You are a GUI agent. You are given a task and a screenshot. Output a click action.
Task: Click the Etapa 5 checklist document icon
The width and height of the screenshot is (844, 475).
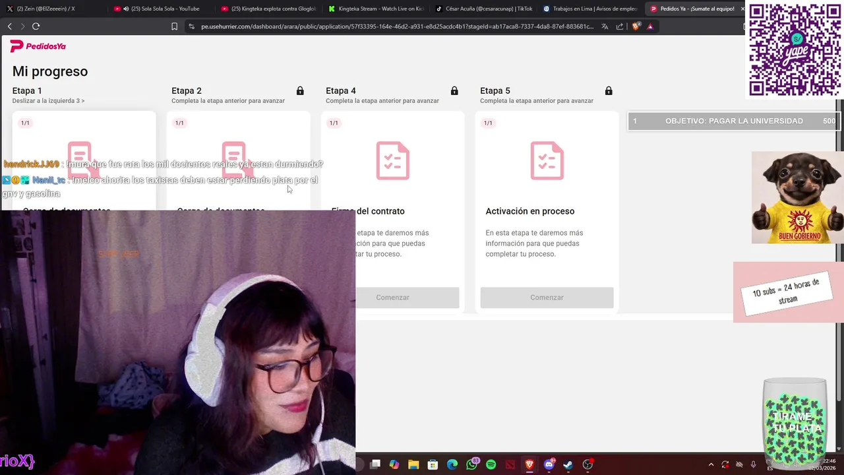pos(547,160)
